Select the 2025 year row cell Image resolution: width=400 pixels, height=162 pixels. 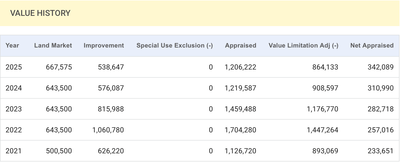point(14,67)
